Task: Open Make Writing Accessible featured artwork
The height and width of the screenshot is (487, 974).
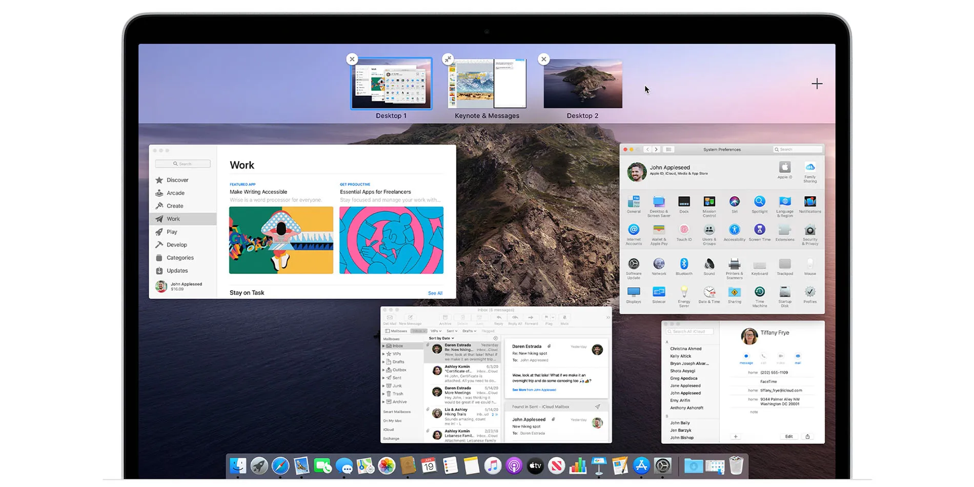Action: point(281,240)
